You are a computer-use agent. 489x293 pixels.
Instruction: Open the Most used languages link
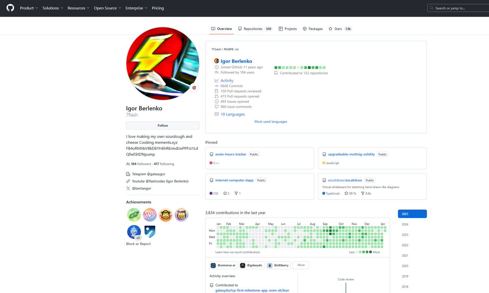[271, 122]
